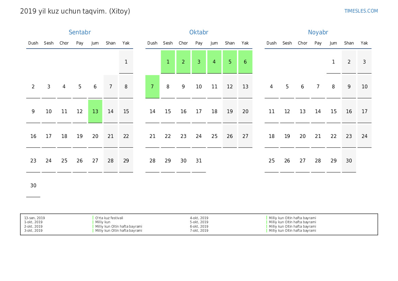398x281 pixels.
Task: Select October 1 Milliy kun cell
Action: click(x=168, y=62)
